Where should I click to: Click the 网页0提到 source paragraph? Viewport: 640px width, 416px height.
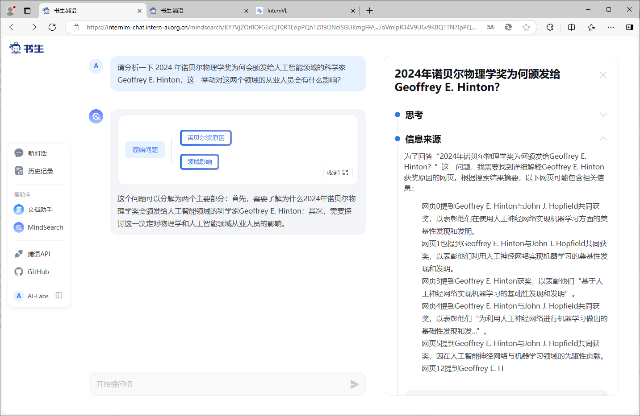tap(515, 218)
